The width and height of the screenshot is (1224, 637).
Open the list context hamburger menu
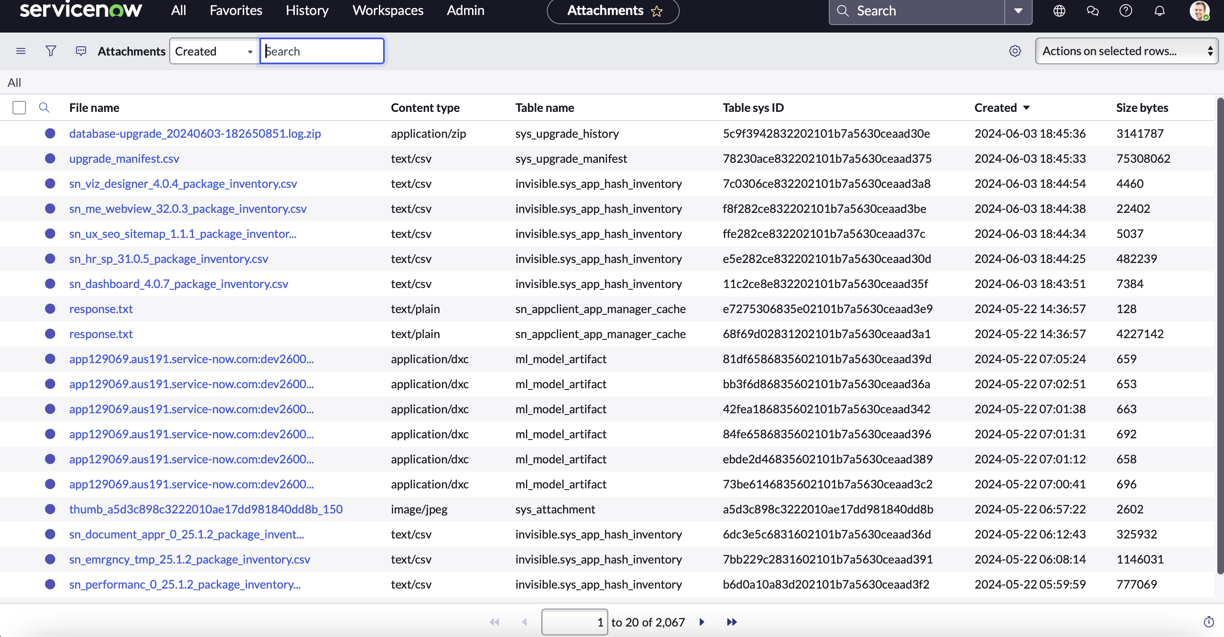21,51
